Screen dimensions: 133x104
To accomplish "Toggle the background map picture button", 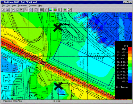I will tap(51, 10).
